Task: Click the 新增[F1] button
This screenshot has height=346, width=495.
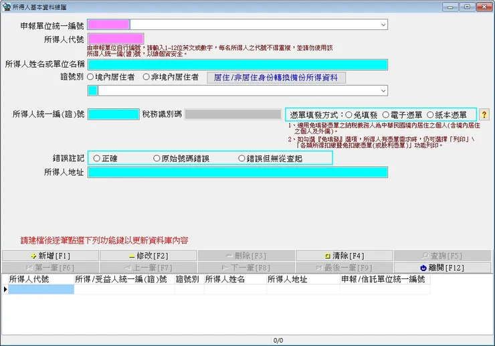Action: (x=51, y=256)
